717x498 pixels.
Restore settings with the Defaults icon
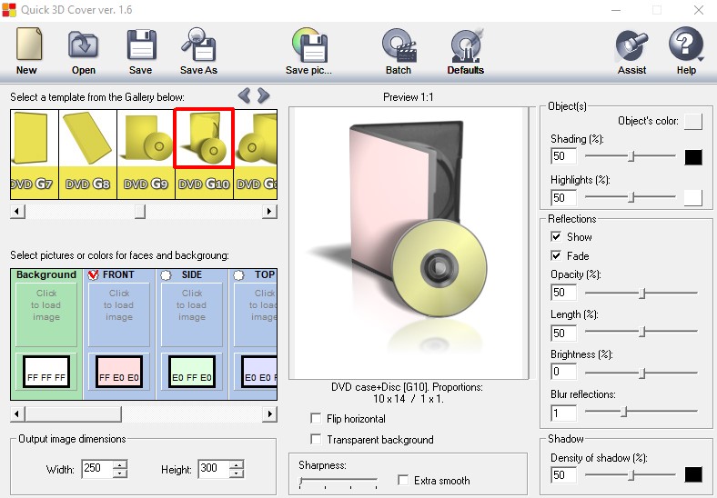tap(466, 45)
